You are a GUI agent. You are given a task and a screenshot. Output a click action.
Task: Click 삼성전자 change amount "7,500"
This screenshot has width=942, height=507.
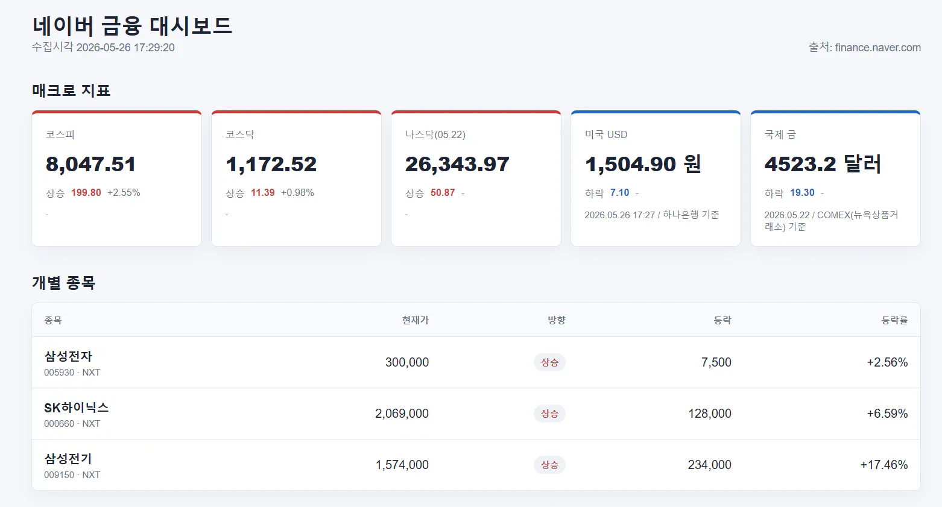click(x=716, y=362)
